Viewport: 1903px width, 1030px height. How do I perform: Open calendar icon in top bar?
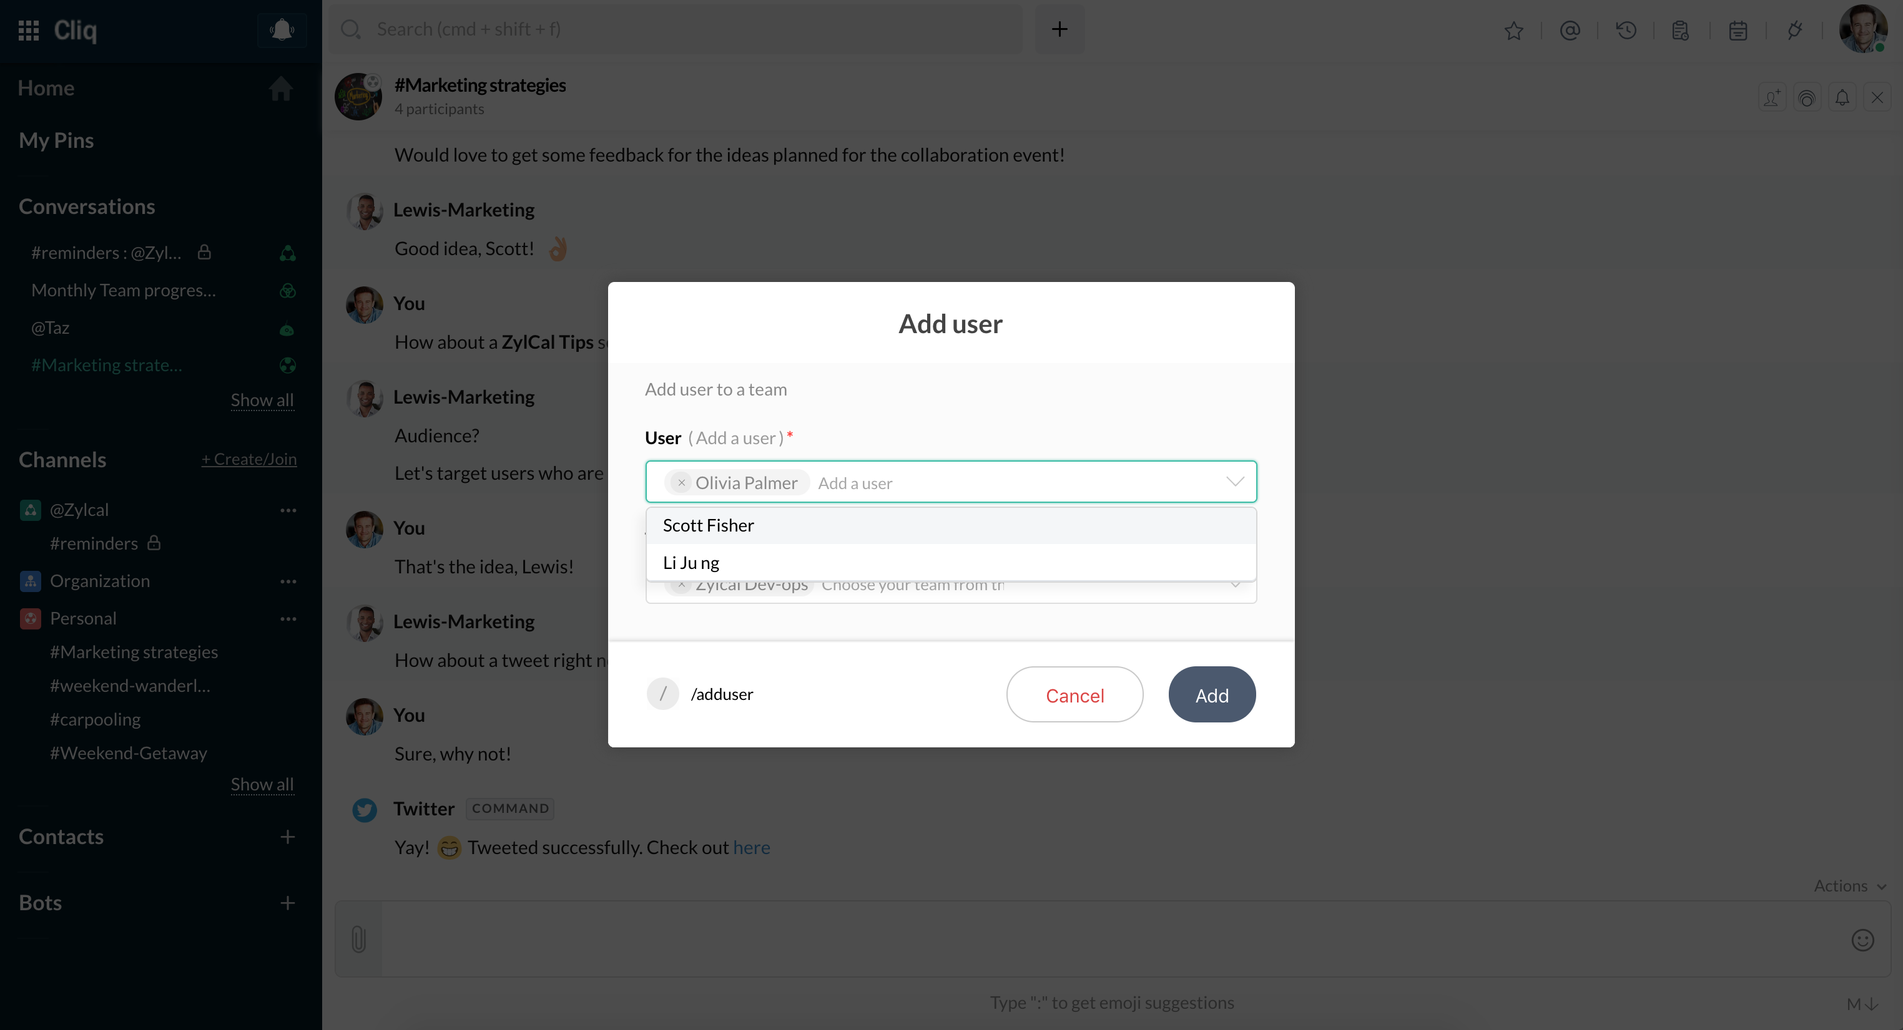pos(1738,31)
